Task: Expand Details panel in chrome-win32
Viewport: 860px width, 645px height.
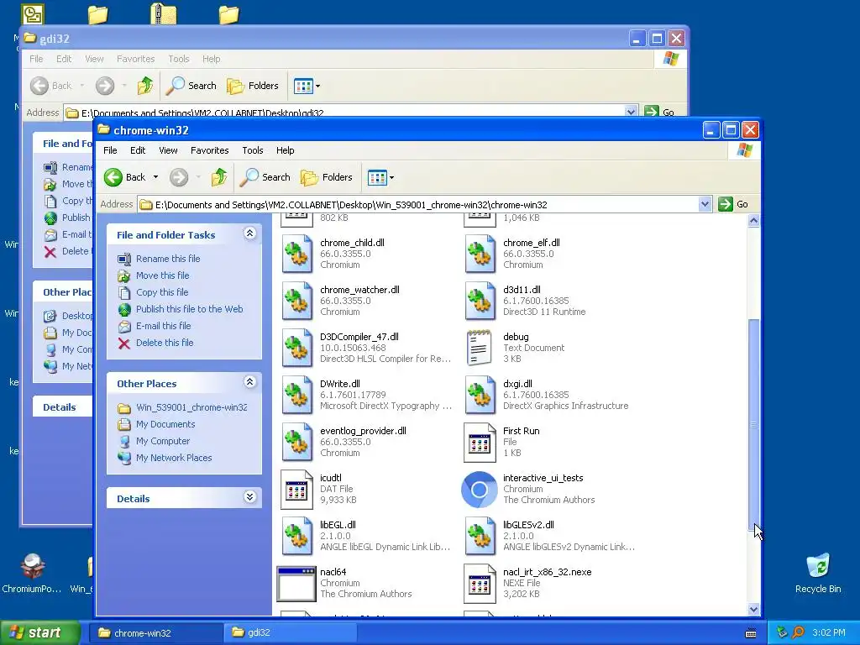Action: [x=249, y=497]
